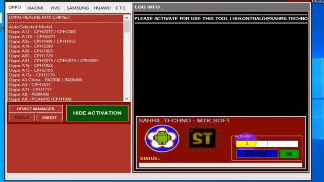
Task: Click SAHRIL TECHNO - MTK SOFT title
Action: [184, 120]
